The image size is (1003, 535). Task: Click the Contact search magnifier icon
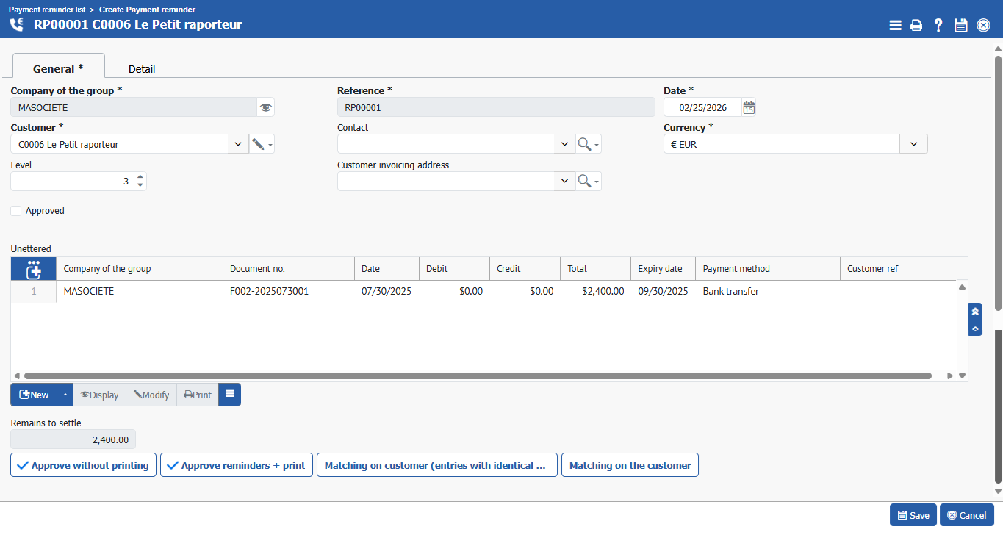point(584,144)
